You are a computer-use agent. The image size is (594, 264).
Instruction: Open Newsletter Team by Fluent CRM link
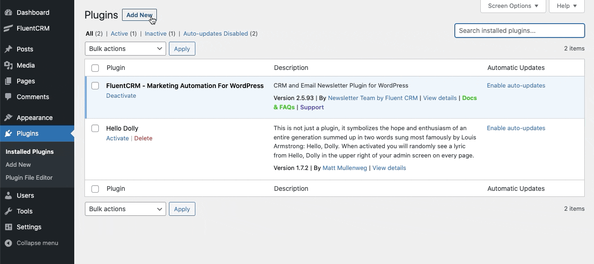point(373,98)
